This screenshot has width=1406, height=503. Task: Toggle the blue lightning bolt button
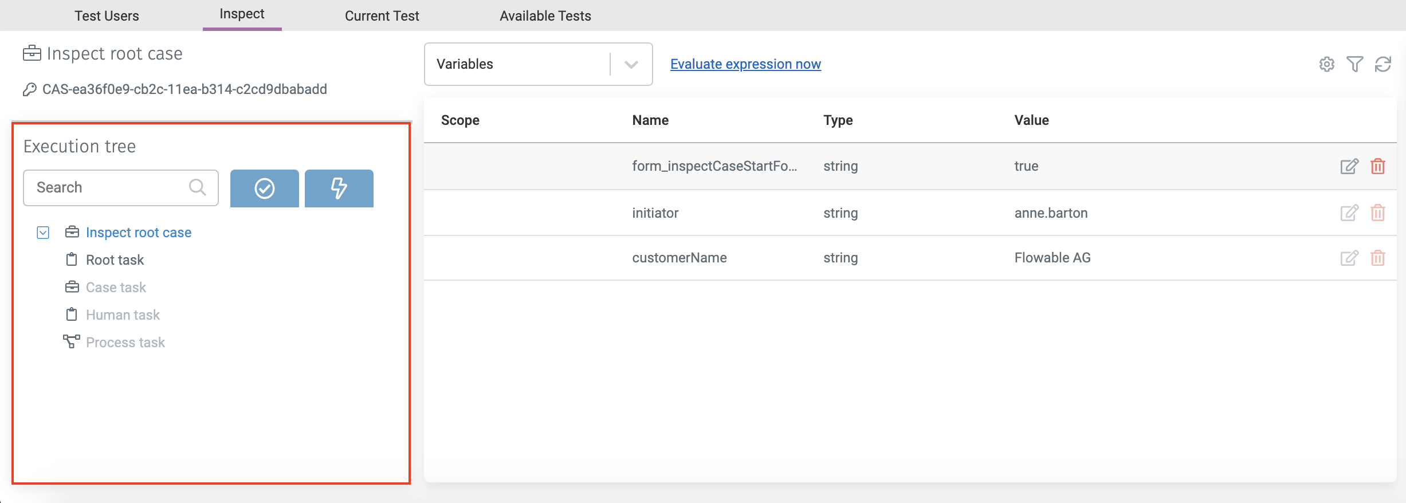point(339,188)
